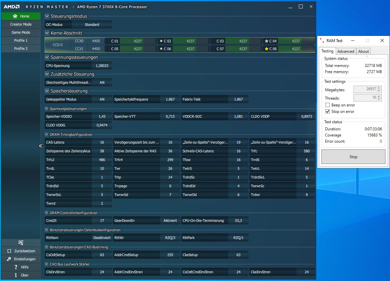Click the dot marker on core C 02
390x281 pixels.
[161, 41]
